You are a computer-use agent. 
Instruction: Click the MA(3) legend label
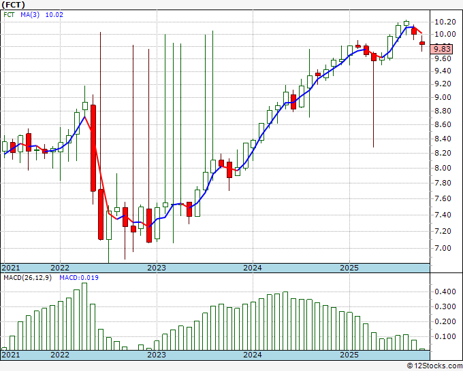(x=30, y=15)
